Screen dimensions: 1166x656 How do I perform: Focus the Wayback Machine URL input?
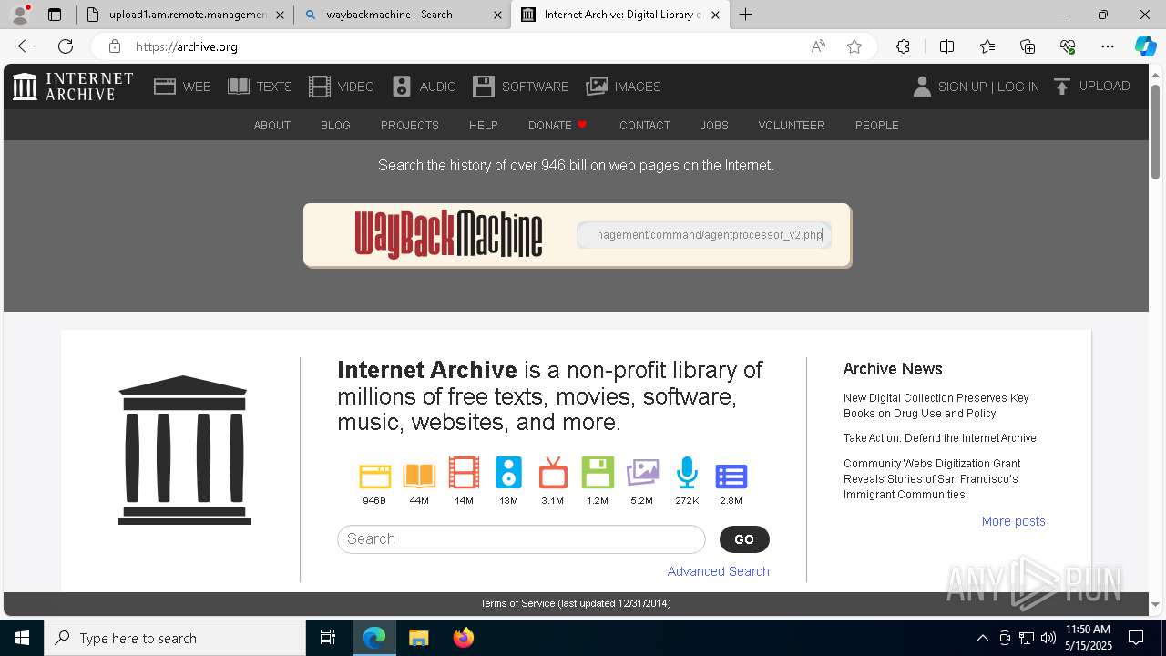(703, 235)
